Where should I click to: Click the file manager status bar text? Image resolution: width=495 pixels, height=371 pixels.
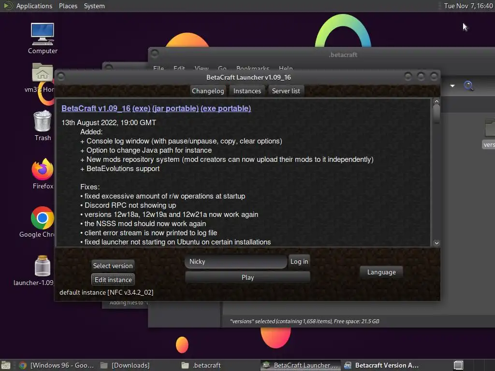click(305, 321)
